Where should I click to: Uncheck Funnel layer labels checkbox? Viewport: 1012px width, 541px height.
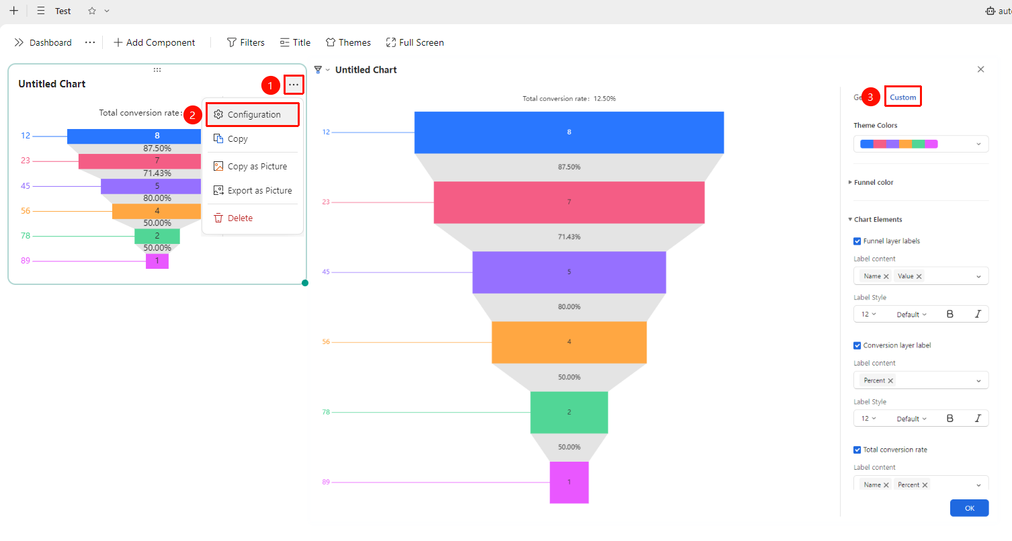857,241
